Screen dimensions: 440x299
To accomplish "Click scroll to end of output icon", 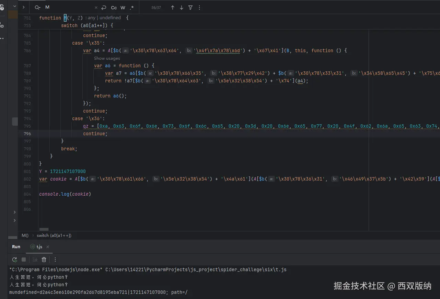I will pyautogui.click(x=35, y=260).
